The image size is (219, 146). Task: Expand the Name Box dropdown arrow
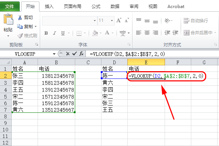coord(54,54)
